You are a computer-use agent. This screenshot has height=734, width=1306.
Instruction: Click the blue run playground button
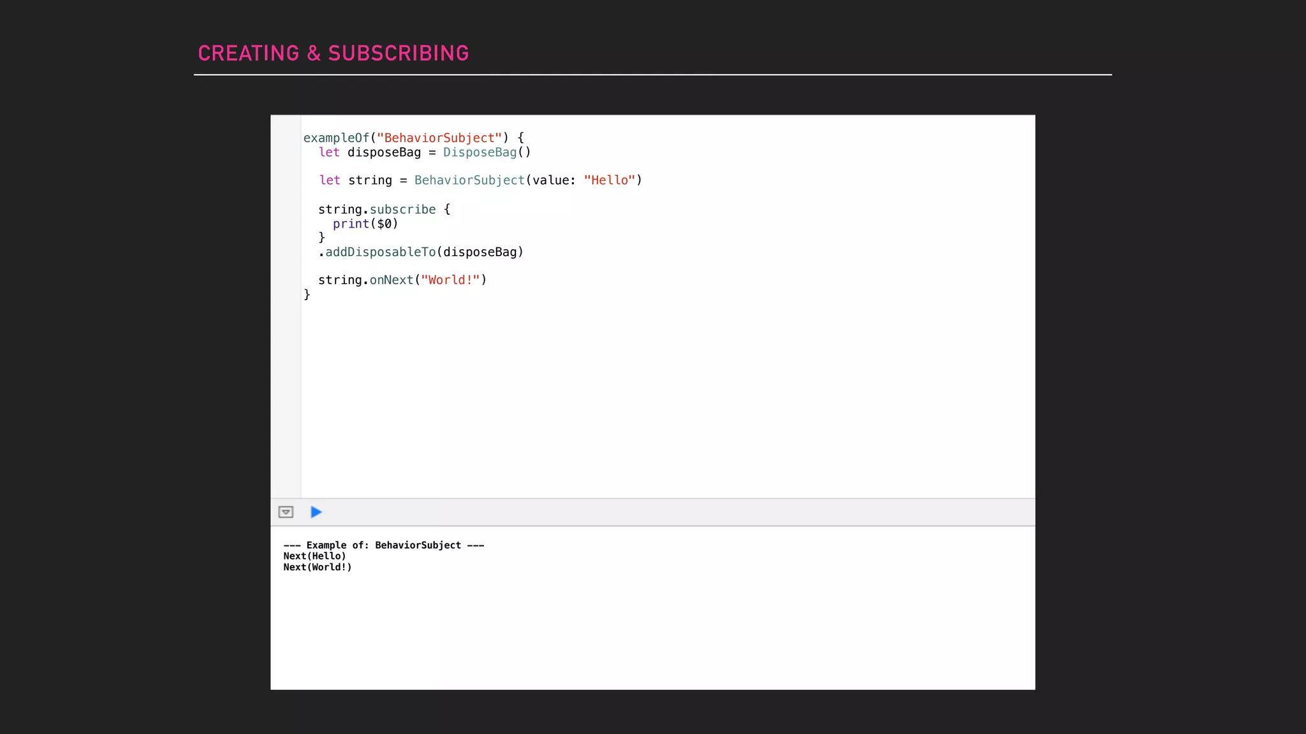tap(316, 512)
